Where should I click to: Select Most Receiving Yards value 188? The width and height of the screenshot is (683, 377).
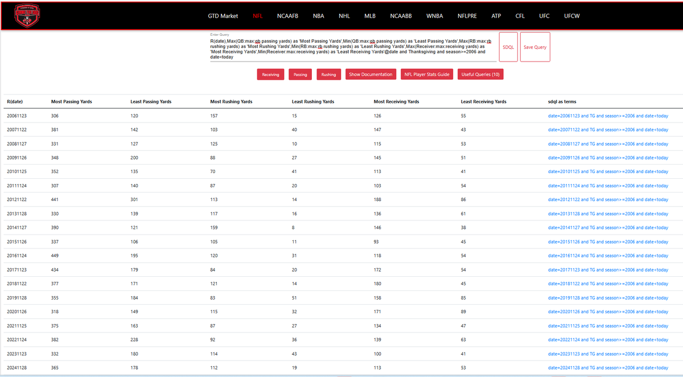378,200
